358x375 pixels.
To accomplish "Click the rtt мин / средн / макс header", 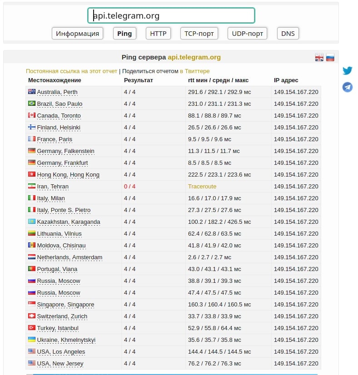I will (218, 80).
